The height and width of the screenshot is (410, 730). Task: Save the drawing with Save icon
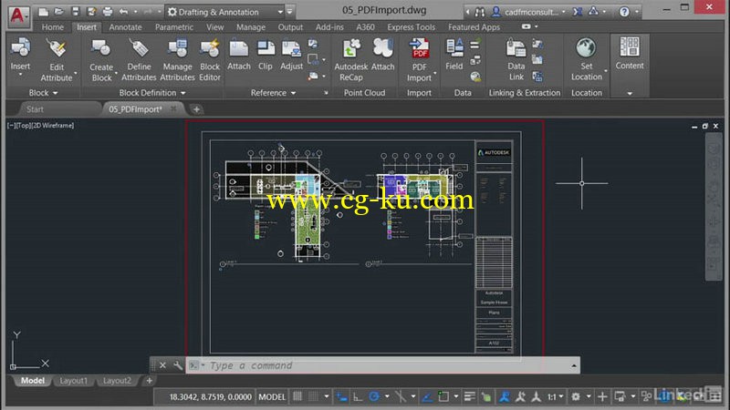click(75, 12)
